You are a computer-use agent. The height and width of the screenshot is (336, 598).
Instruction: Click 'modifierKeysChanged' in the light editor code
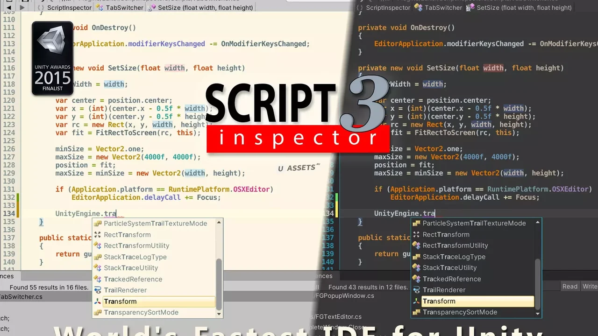point(167,44)
